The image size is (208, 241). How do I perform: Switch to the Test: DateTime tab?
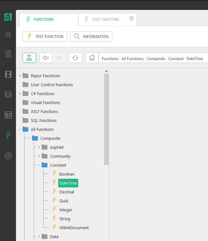tap(105, 19)
